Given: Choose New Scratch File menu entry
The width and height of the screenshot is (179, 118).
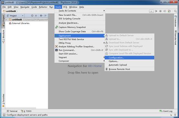Looking at the screenshot, I should pyautogui.click(x=80, y=15).
